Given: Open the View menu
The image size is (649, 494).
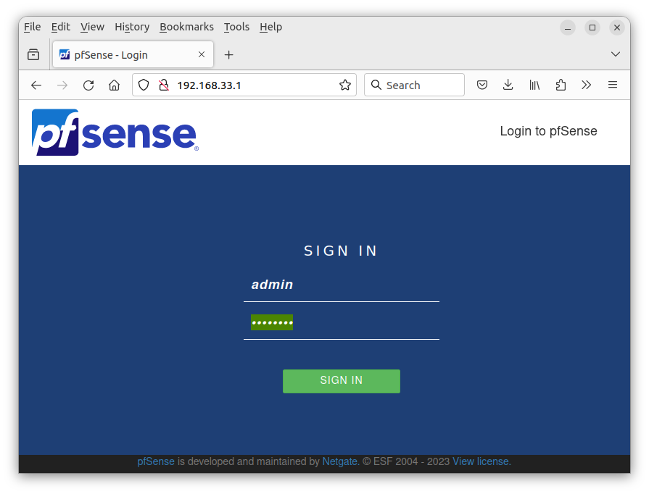Looking at the screenshot, I should (92, 27).
